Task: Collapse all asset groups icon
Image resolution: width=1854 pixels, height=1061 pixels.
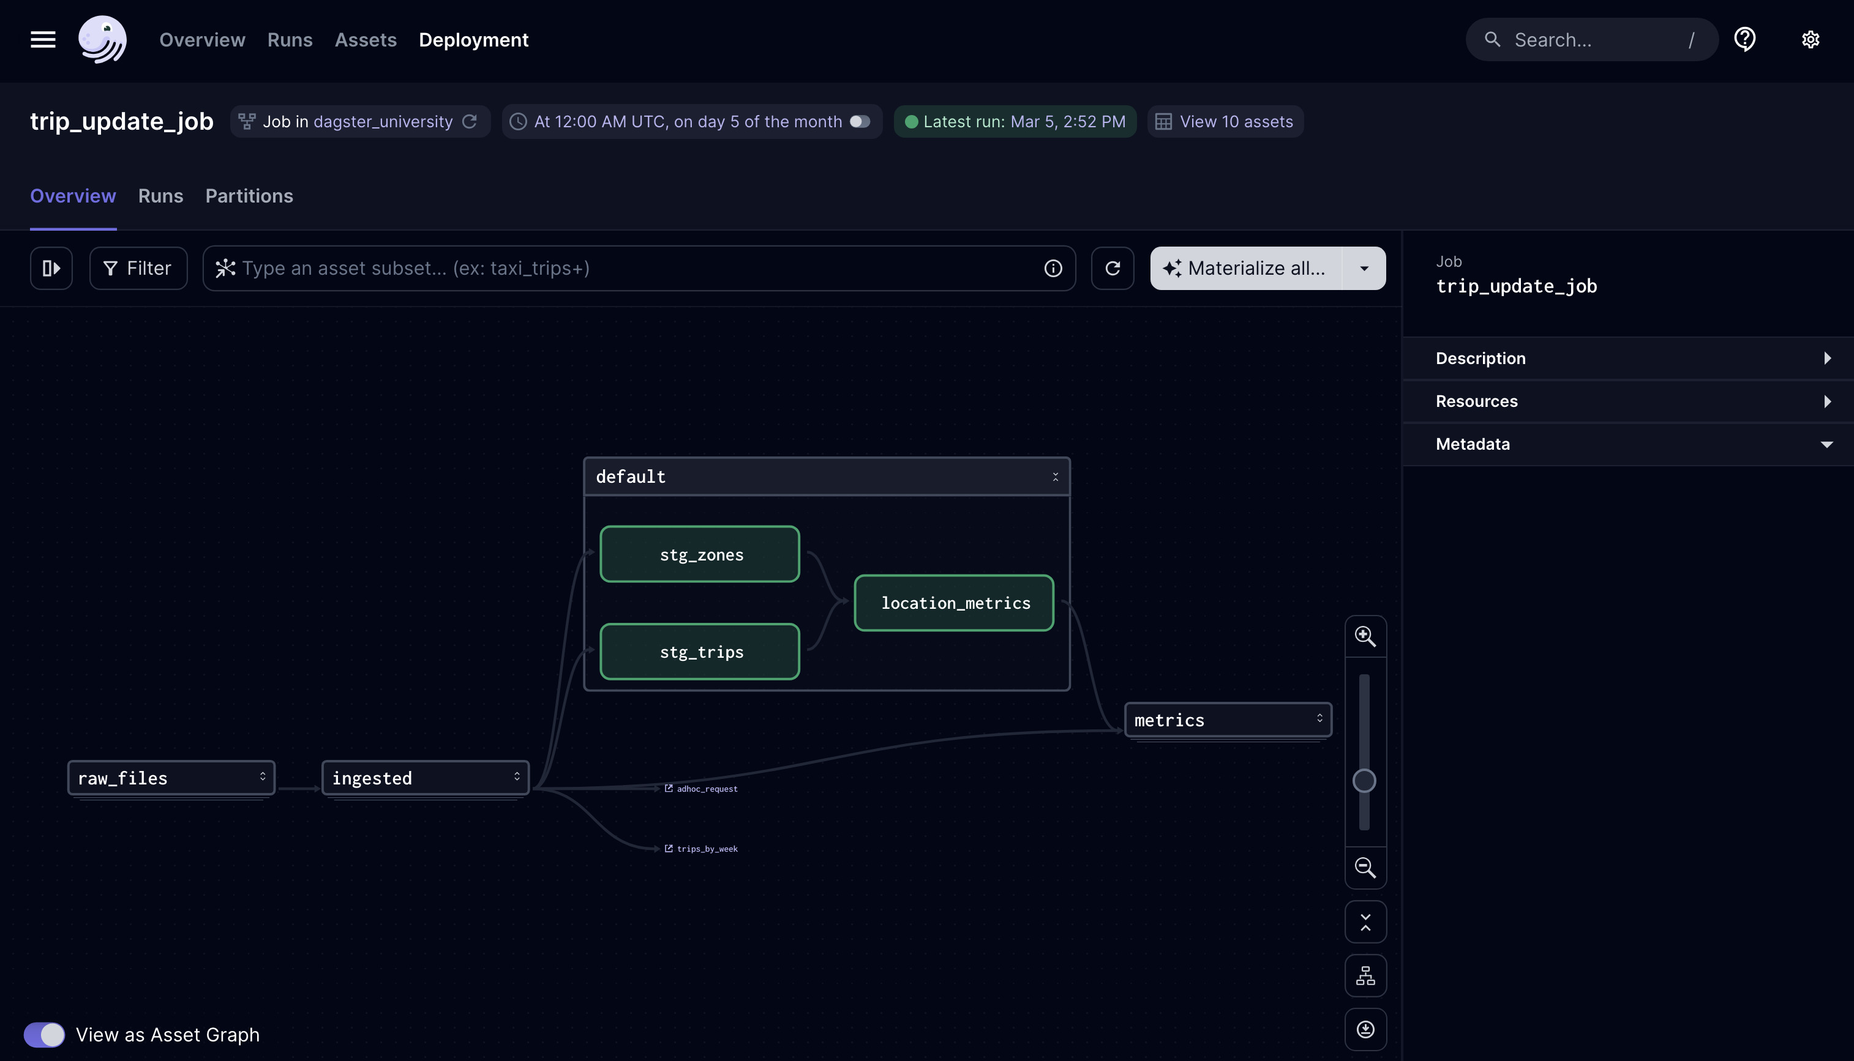Action: 1365,922
